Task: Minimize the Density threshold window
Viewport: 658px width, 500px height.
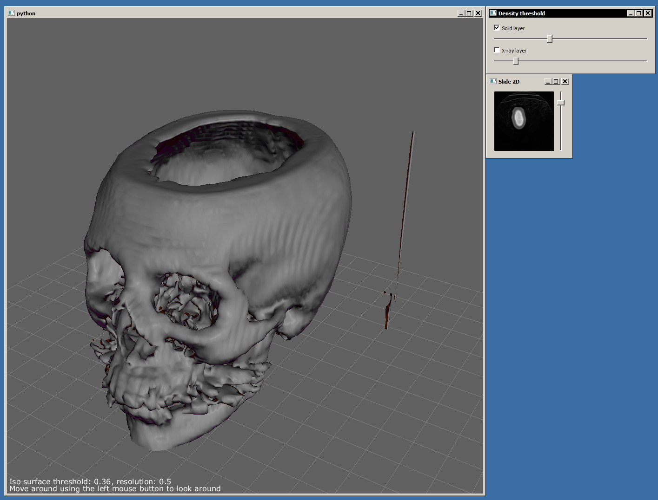Action: pyautogui.click(x=631, y=13)
